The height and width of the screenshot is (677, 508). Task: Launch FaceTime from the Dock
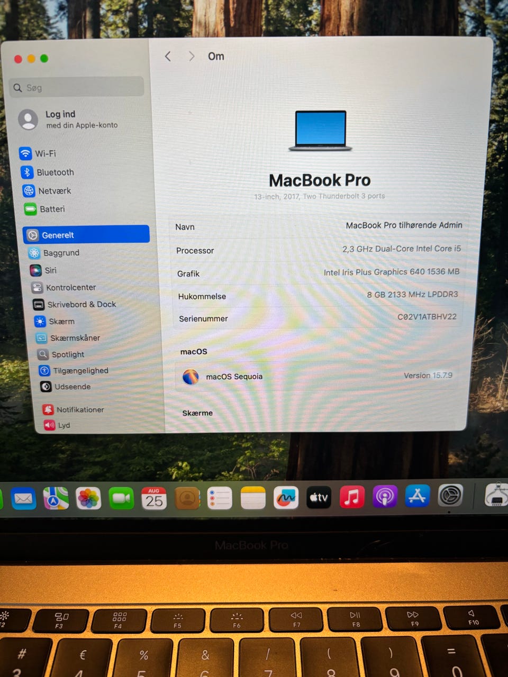coord(122,498)
